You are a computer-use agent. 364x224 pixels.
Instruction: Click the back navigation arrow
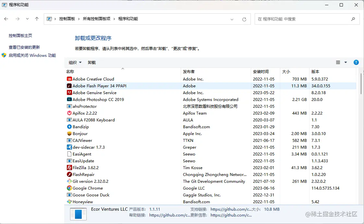pyautogui.click(x=6, y=19)
